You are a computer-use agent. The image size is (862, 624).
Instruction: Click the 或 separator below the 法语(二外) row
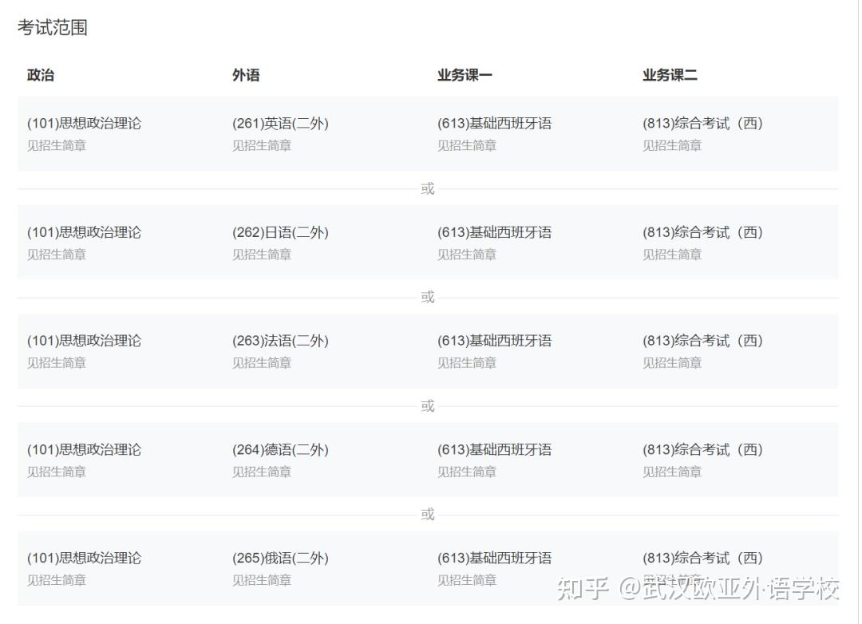[x=428, y=406]
